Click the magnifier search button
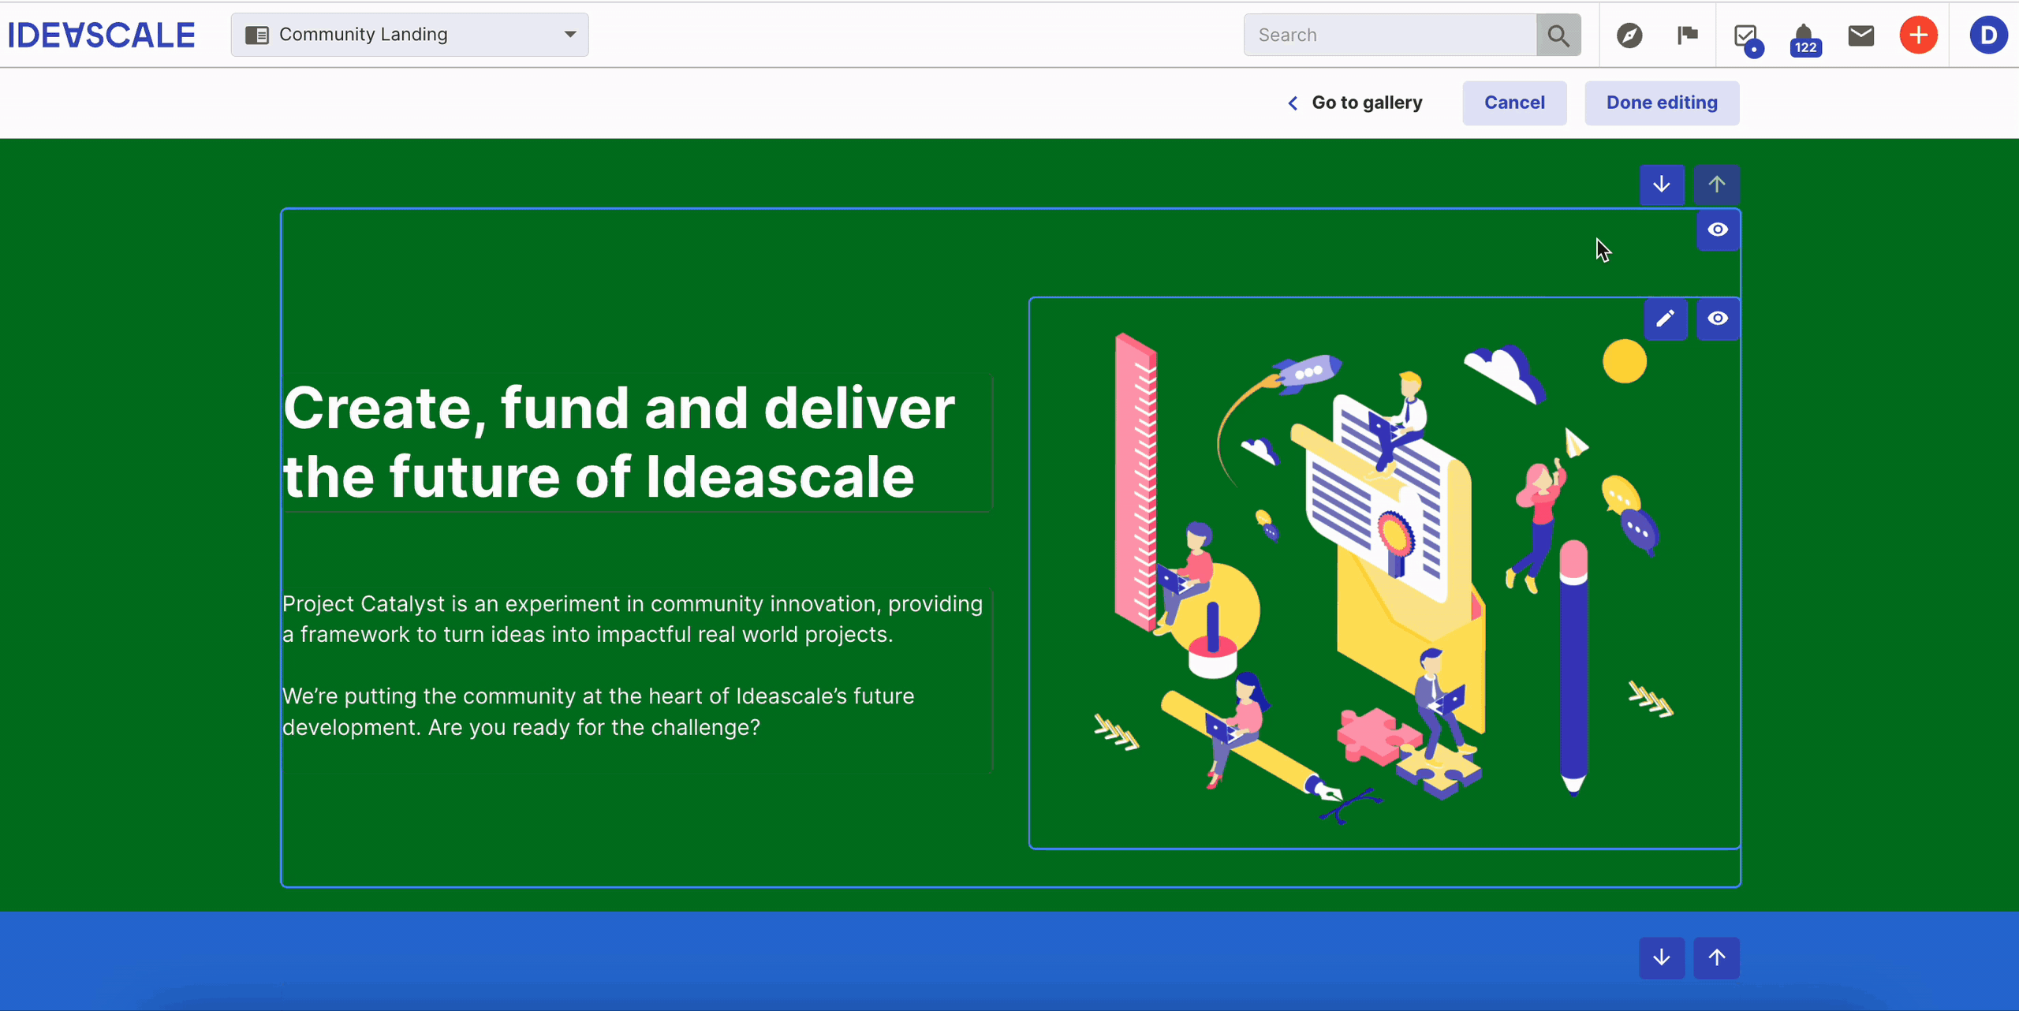The width and height of the screenshot is (2019, 1011). tap(1558, 35)
